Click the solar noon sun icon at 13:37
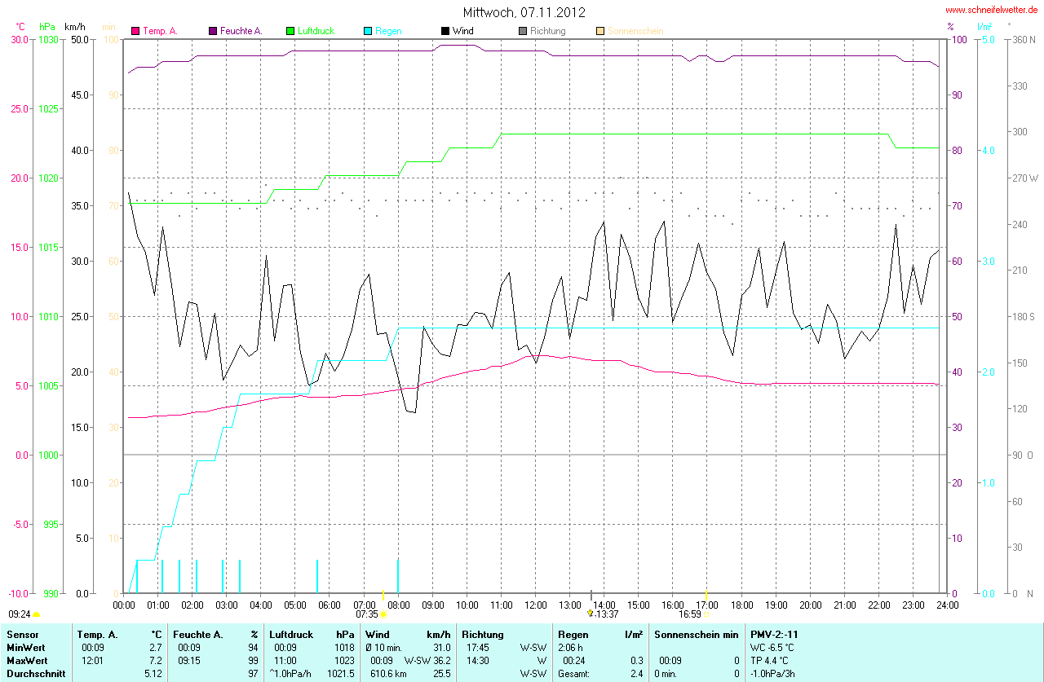The width and height of the screenshot is (1044, 682). [591, 612]
